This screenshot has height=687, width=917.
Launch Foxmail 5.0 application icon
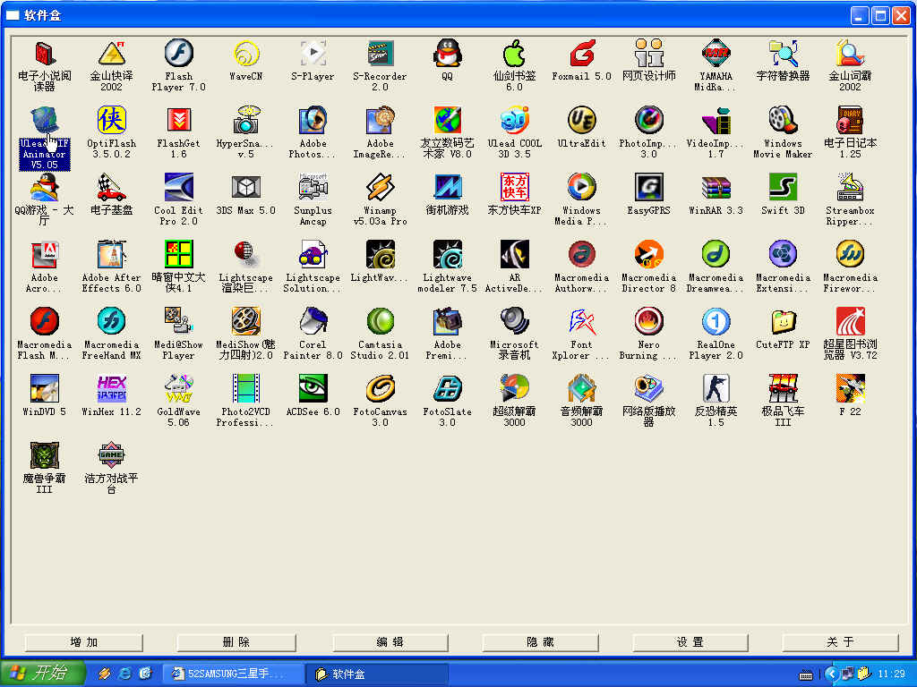[581, 54]
